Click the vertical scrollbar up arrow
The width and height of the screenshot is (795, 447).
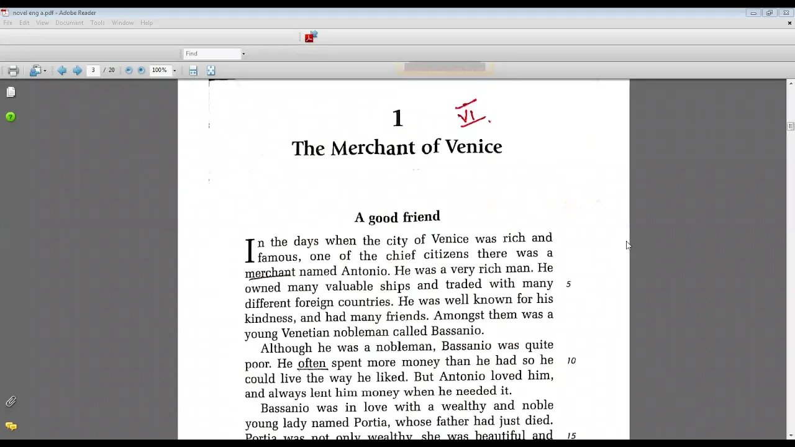(791, 83)
